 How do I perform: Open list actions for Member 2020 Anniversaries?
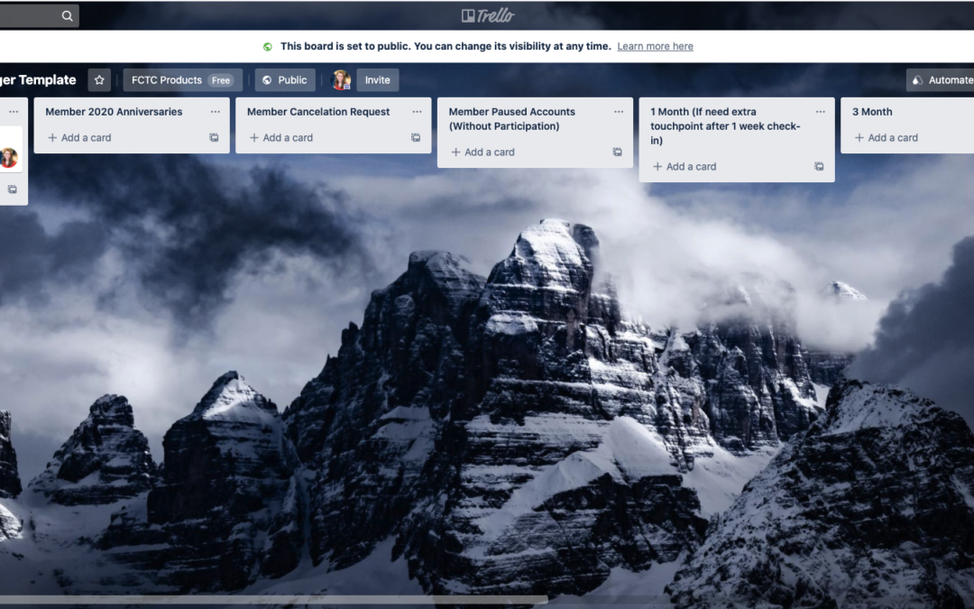point(215,112)
